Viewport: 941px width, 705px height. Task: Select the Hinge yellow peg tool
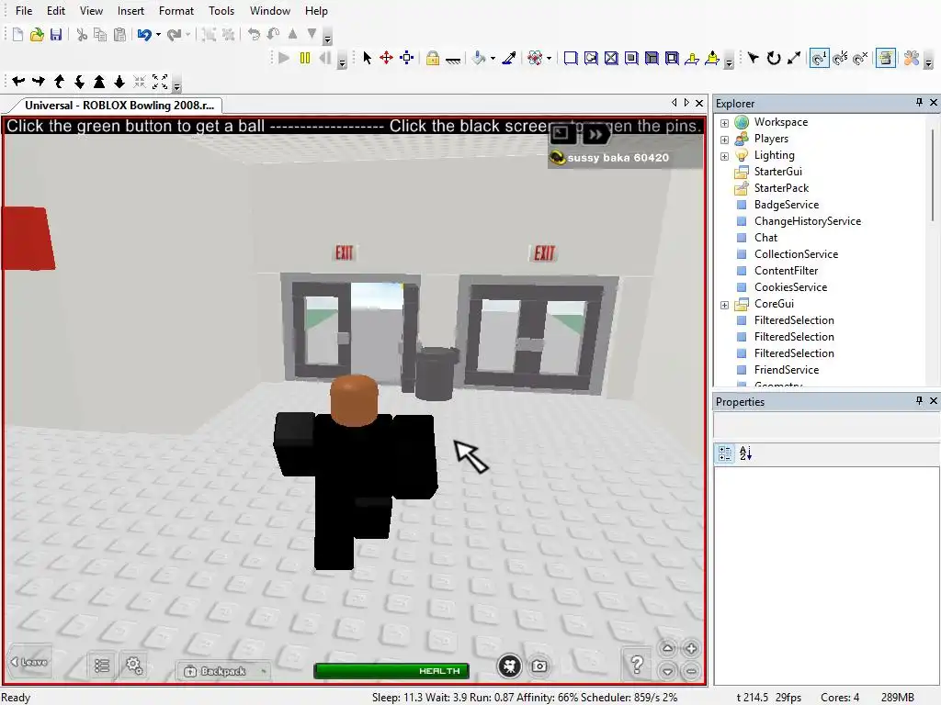(692, 58)
